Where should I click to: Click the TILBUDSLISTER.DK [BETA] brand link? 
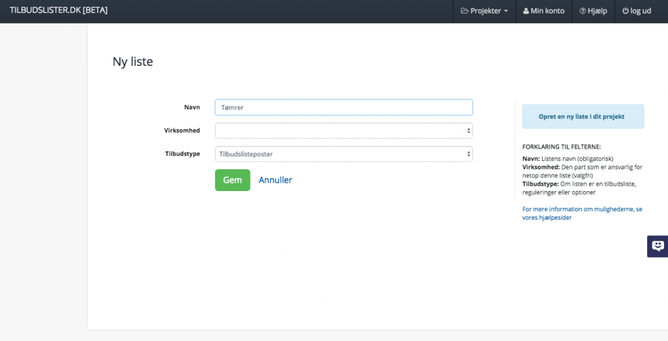point(59,10)
